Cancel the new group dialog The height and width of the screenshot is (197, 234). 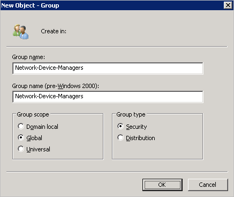208,185
